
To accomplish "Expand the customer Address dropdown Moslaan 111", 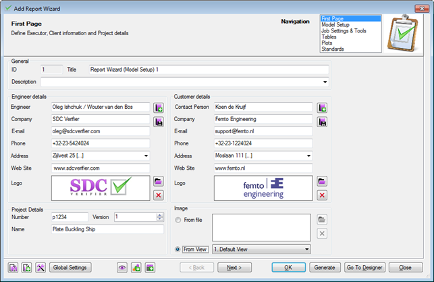I will (x=308, y=156).
